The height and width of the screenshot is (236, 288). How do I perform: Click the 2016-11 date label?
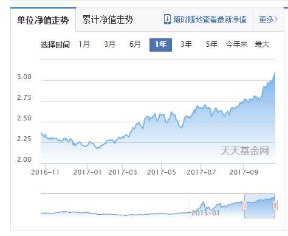coord(45,172)
